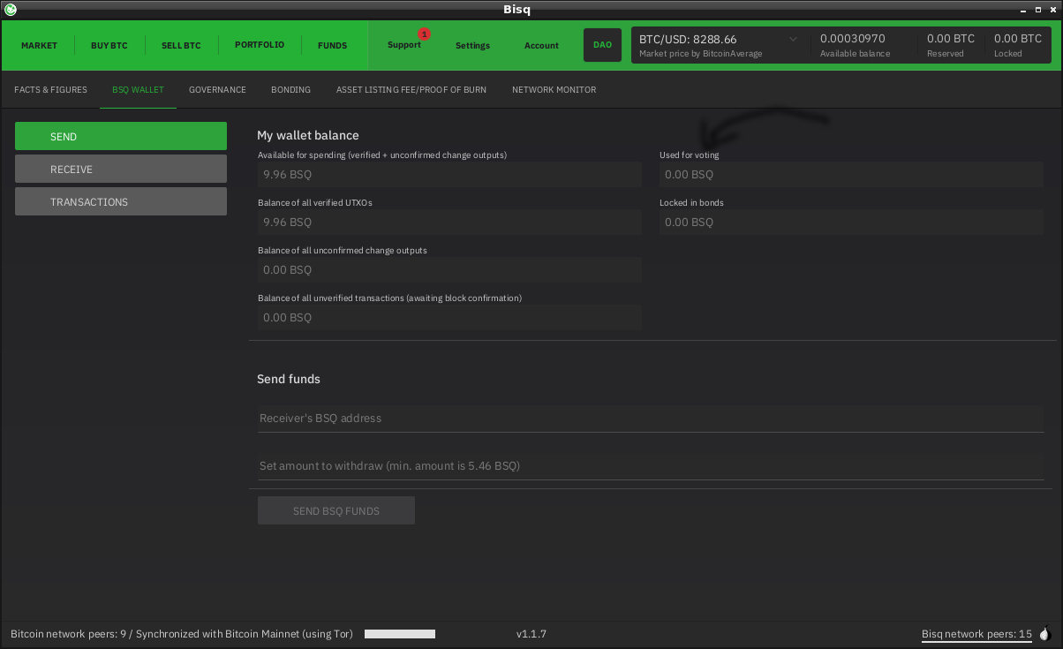
Task: Click the Reserved 0.00 BTC value
Action: coord(951,39)
